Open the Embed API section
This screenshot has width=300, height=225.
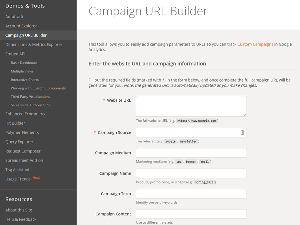(x=15, y=54)
